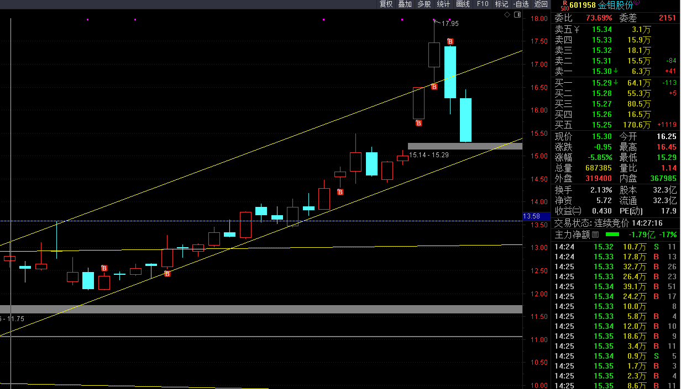Click the 标记 mark button
The height and width of the screenshot is (389, 681).
click(x=501, y=4)
